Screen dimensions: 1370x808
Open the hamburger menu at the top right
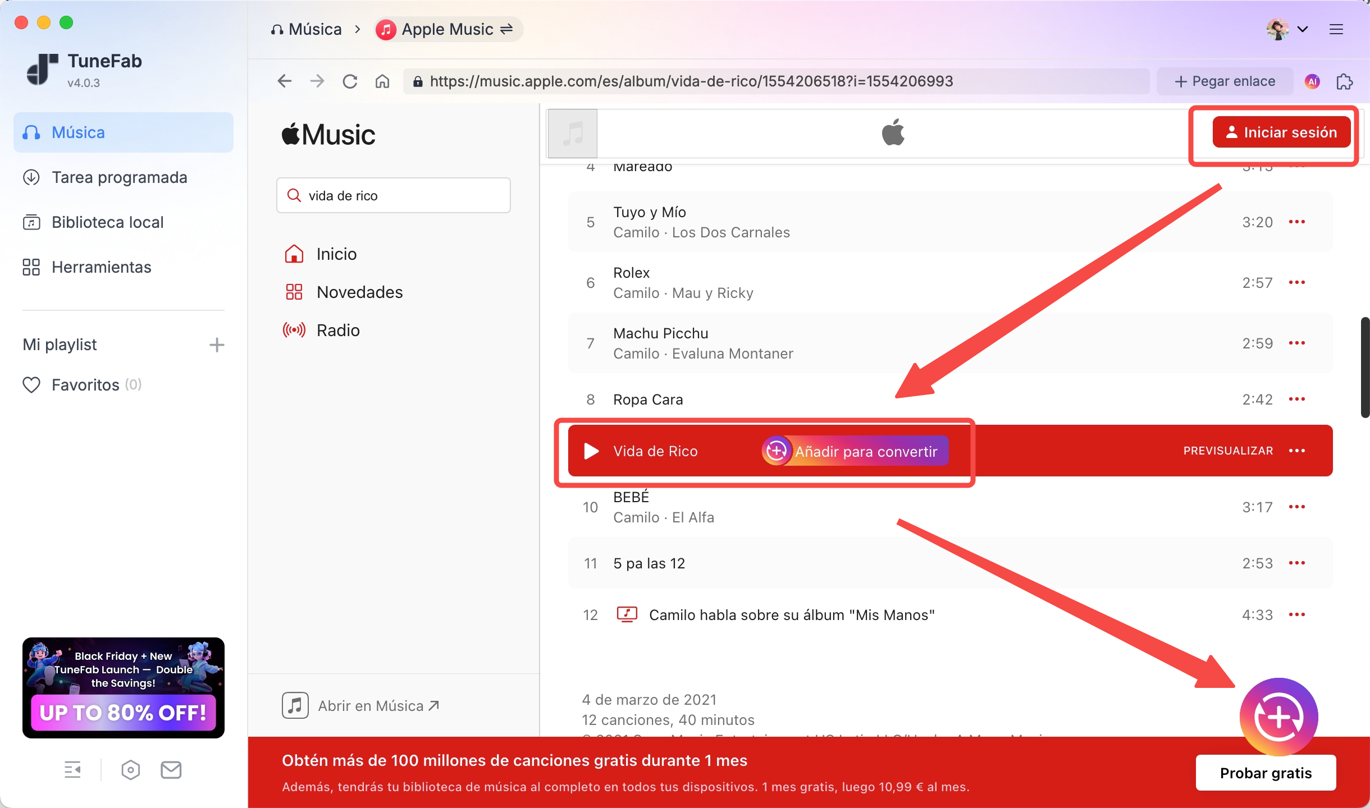pyautogui.click(x=1336, y=29)
